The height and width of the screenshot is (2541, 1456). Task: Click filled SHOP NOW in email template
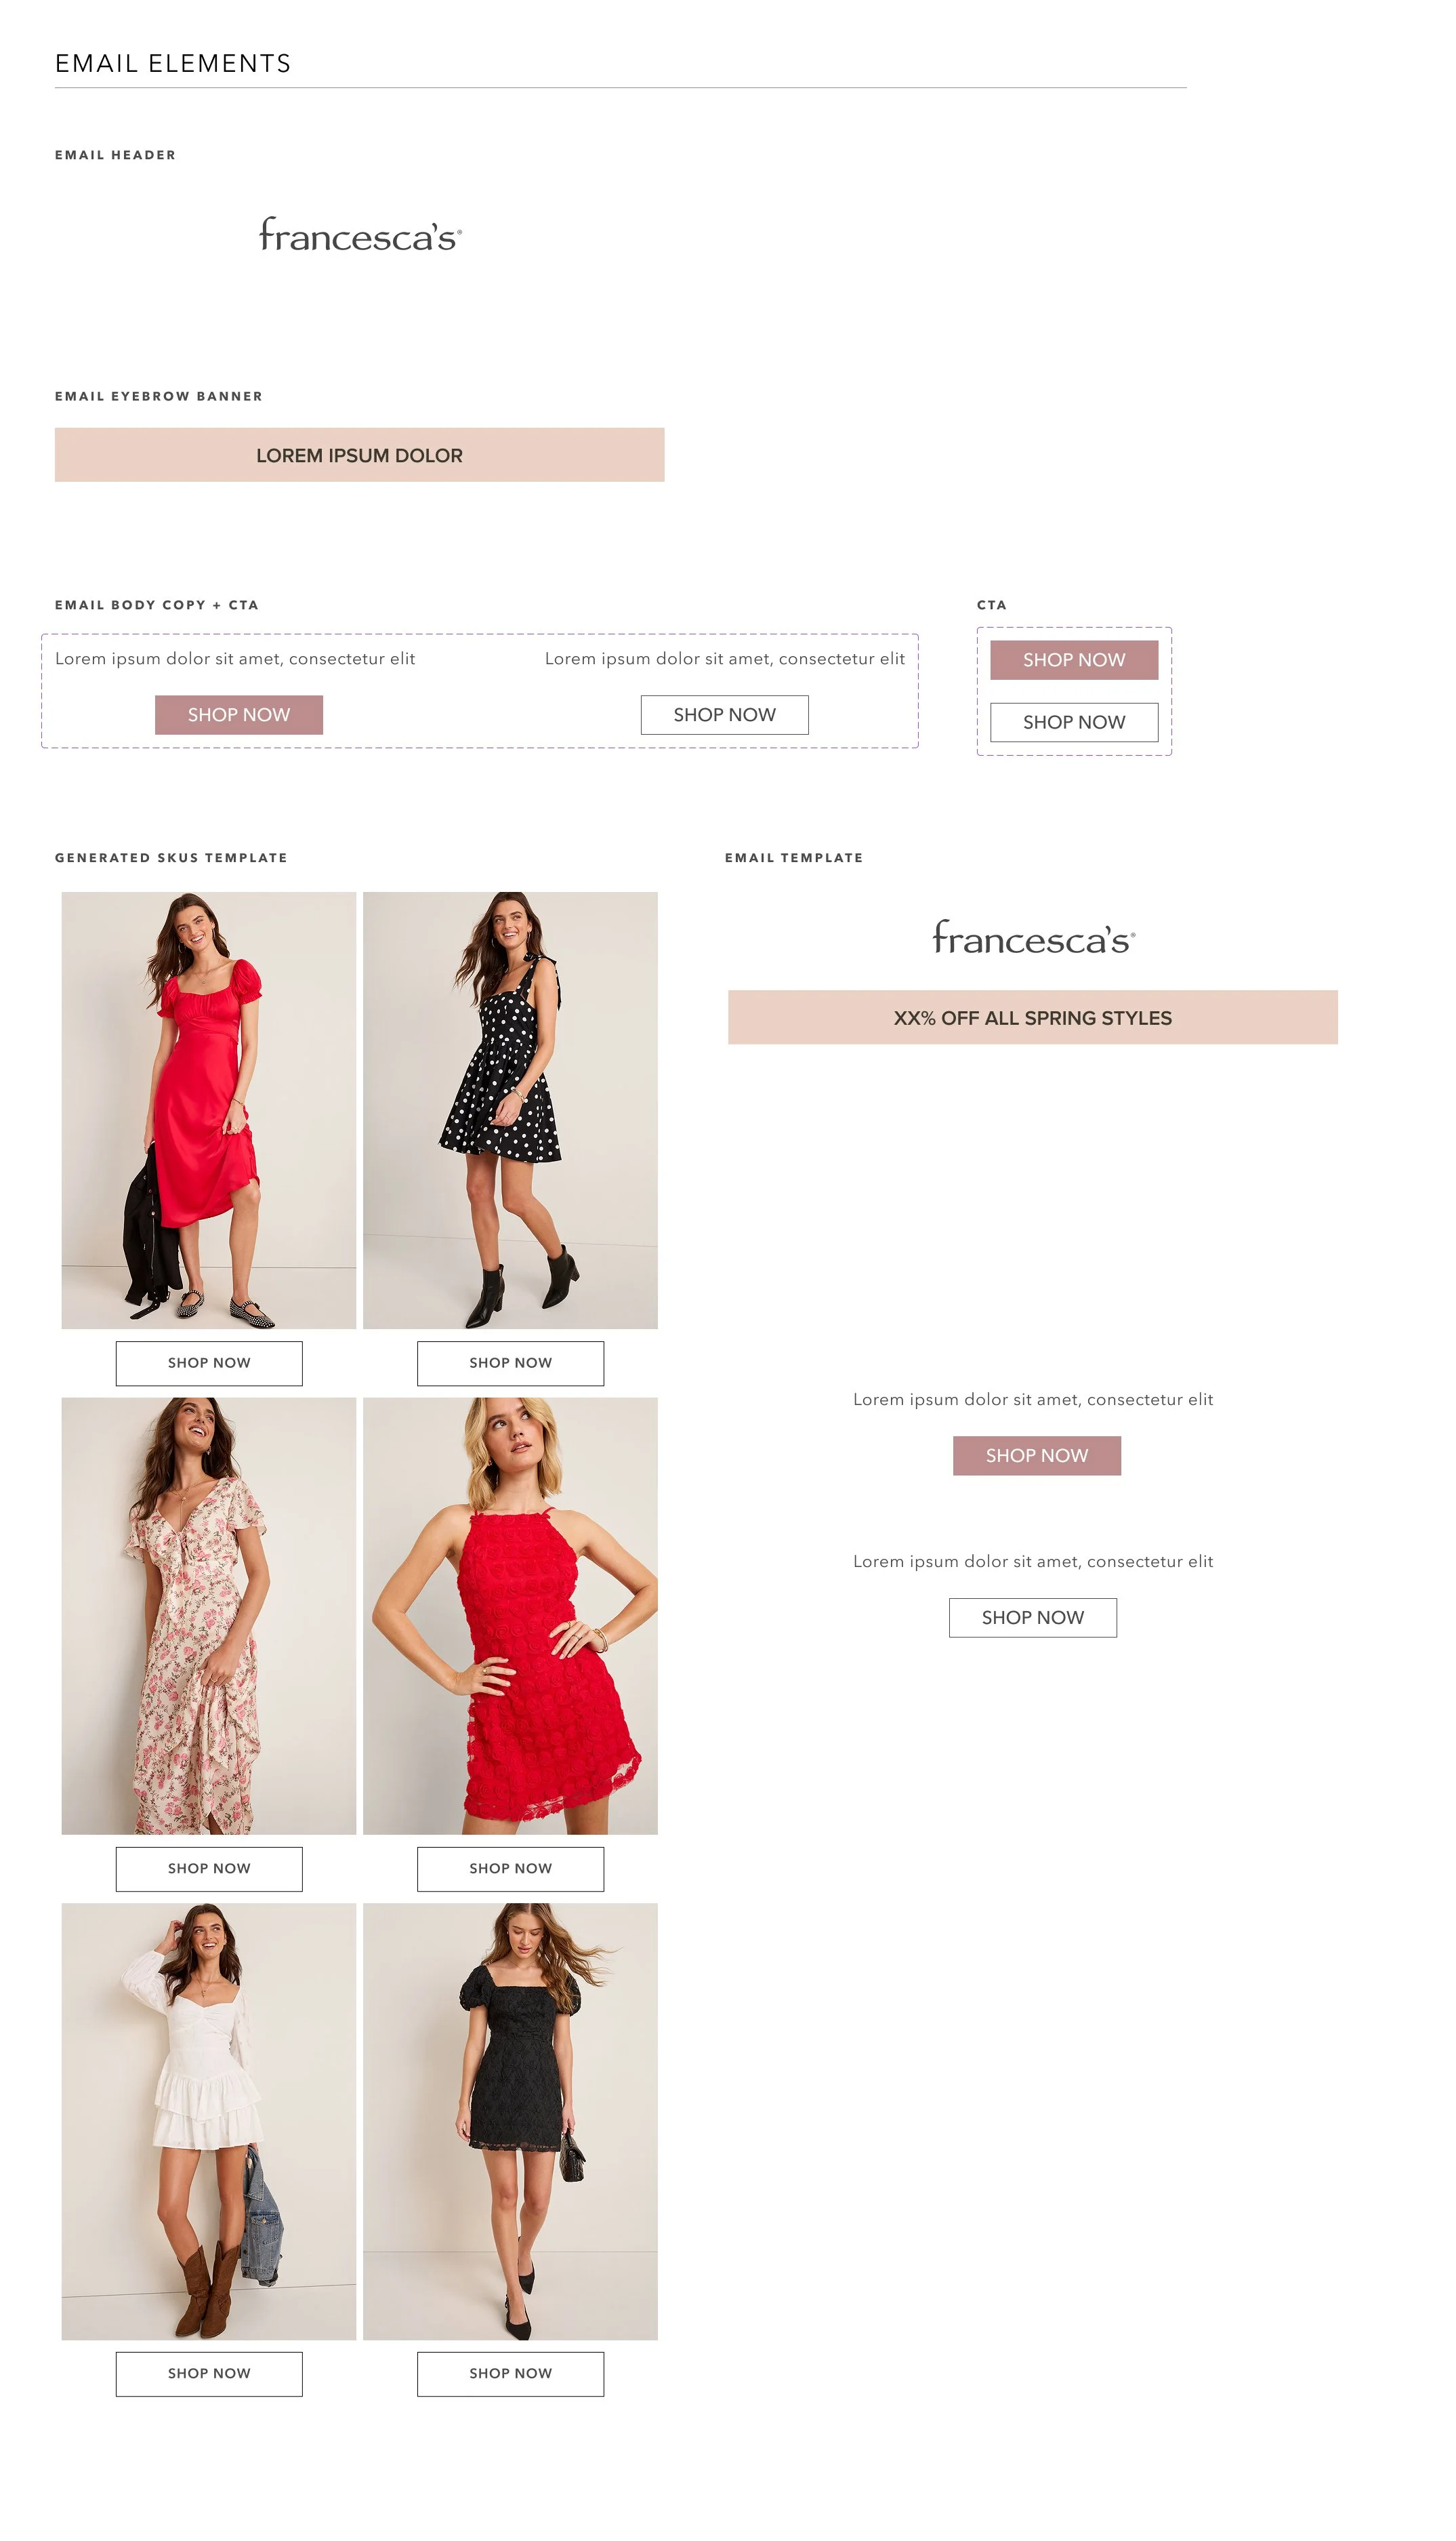(x=1037, y=1456)
